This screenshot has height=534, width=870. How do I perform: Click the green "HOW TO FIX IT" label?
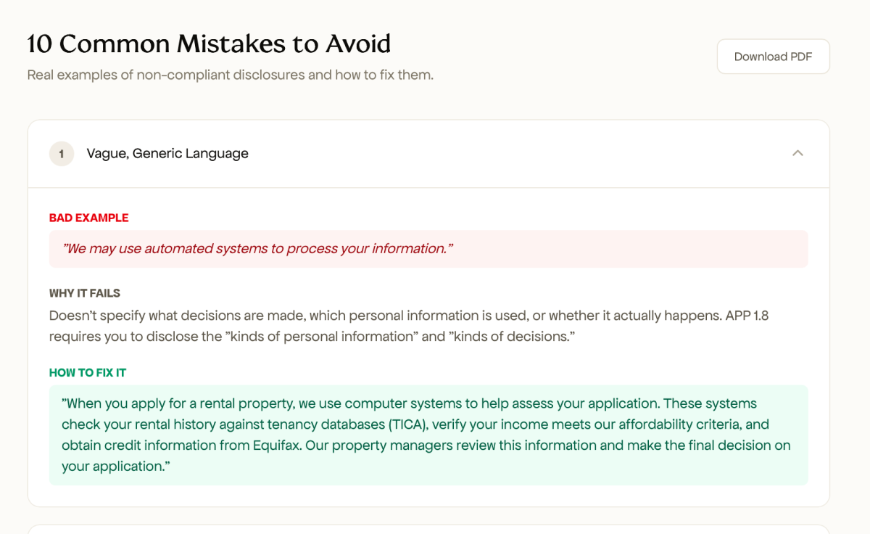tap(88, 372)
